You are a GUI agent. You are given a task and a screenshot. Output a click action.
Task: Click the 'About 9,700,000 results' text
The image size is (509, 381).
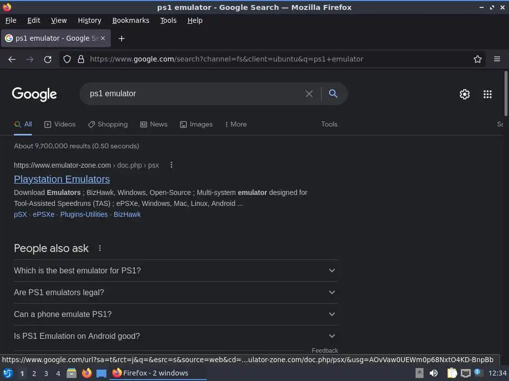[x=76, y=146]
